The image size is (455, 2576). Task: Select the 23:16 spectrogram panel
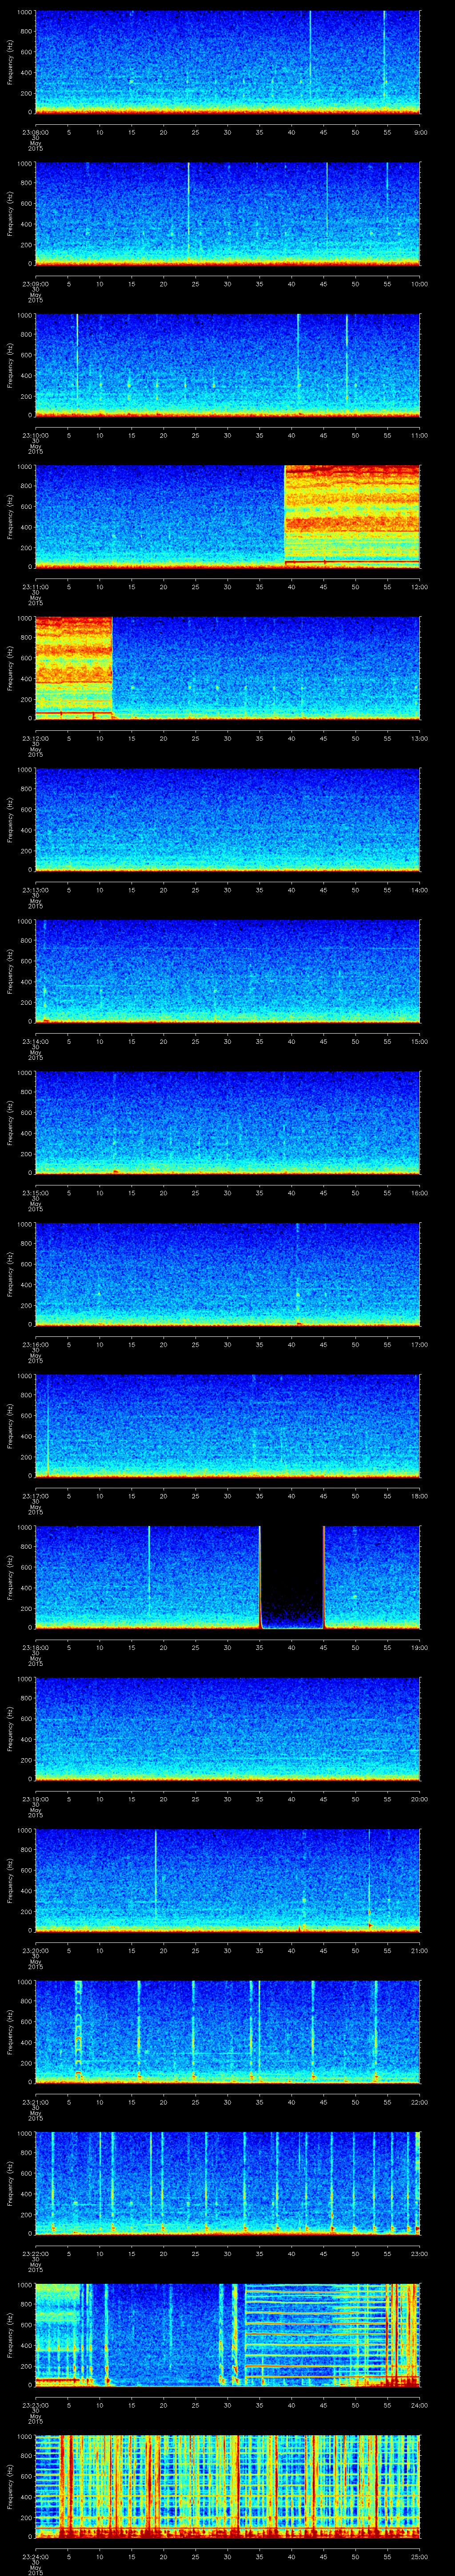(x=227, y=1273)
